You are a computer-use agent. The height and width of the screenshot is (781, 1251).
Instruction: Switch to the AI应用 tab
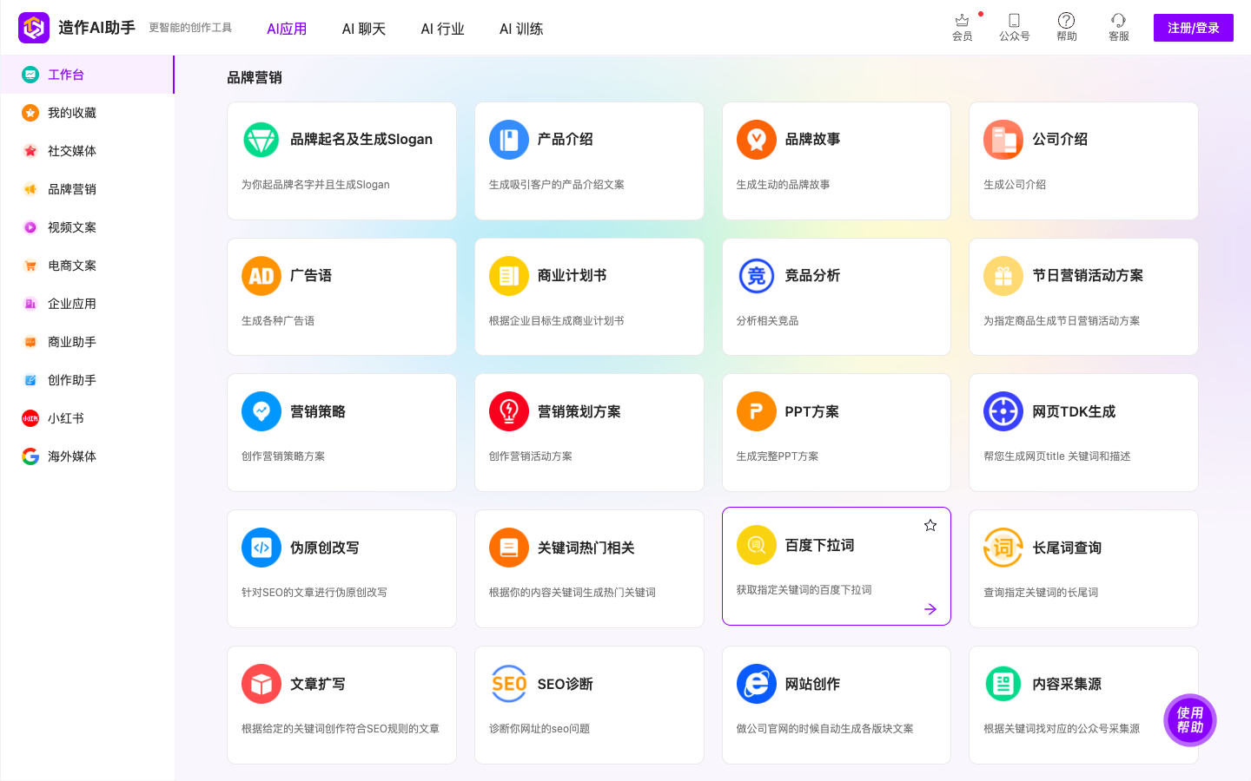tap(287, 29)
